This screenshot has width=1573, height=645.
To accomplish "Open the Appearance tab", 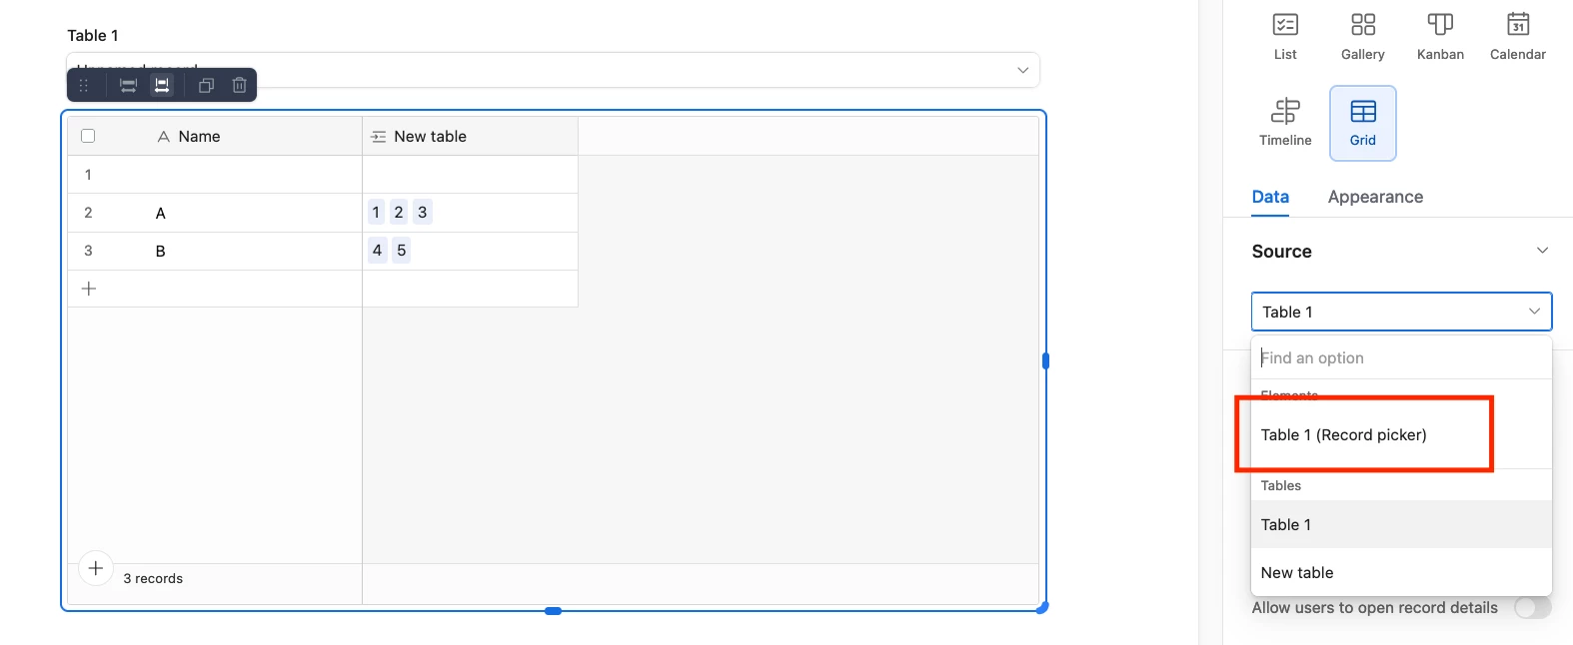I will click(x=1375, y=197).
